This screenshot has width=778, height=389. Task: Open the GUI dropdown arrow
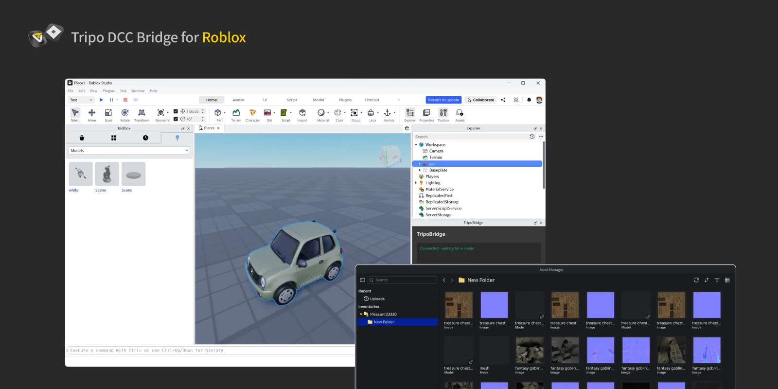274,113
